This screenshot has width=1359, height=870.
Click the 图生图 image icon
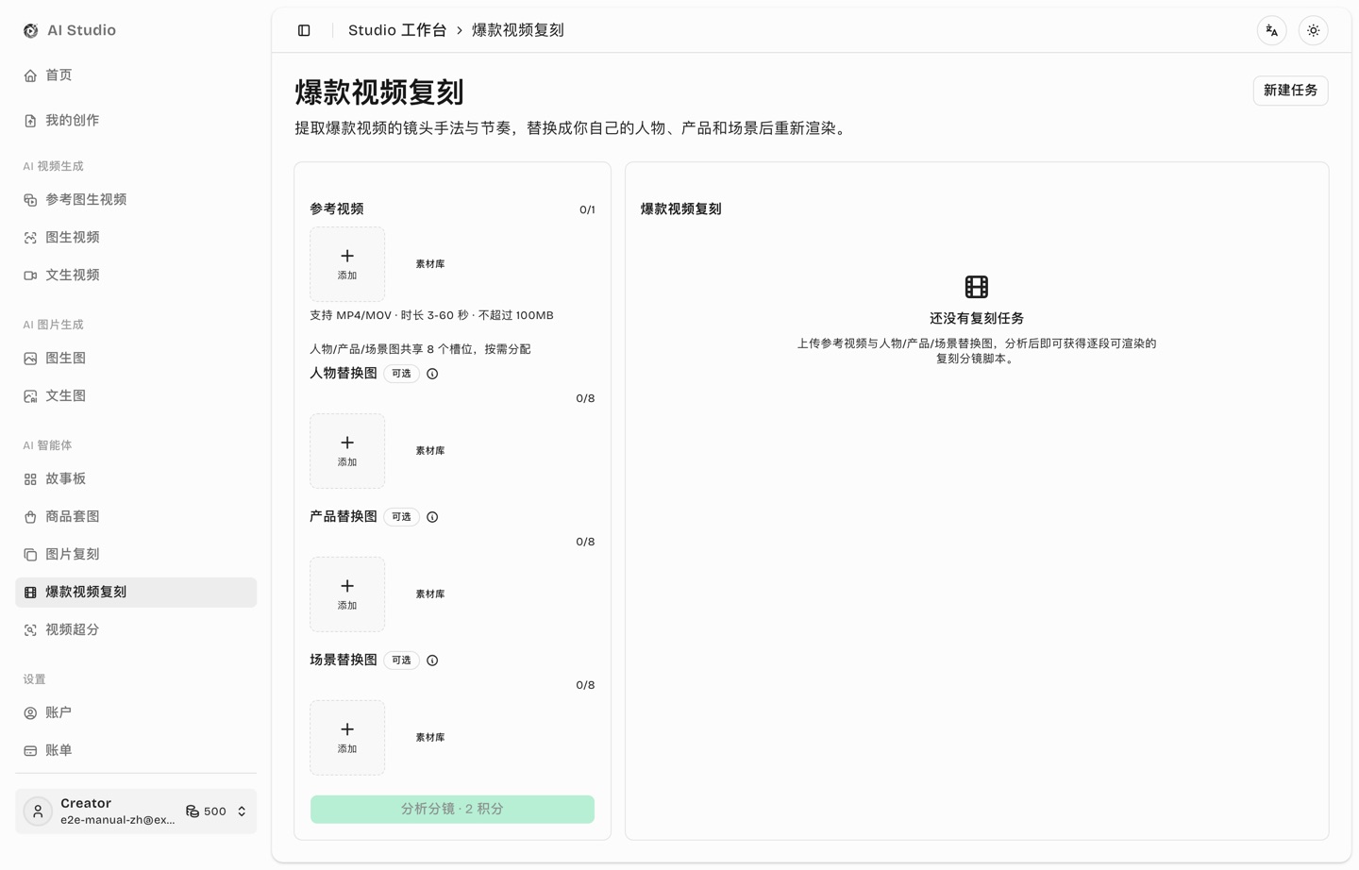coord(30,359)
